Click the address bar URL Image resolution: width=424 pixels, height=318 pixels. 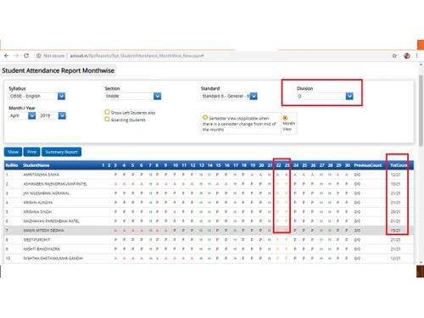[137, 56]
